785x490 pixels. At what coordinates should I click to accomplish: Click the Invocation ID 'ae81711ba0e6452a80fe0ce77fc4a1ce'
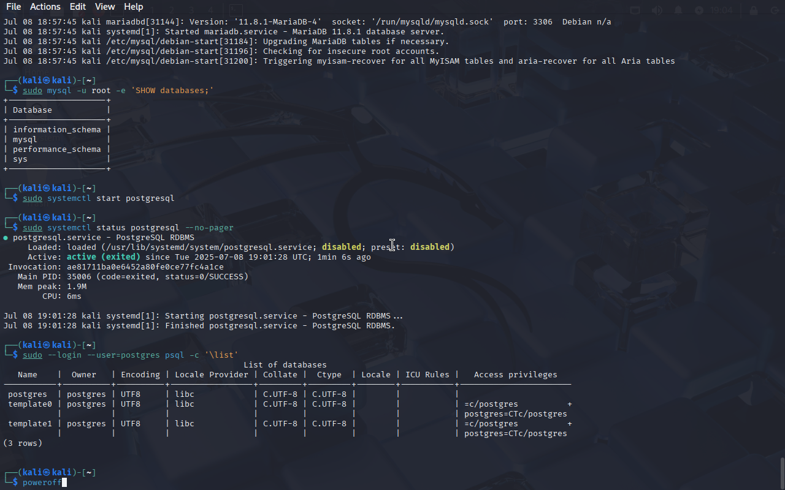(x=145, y=267)
